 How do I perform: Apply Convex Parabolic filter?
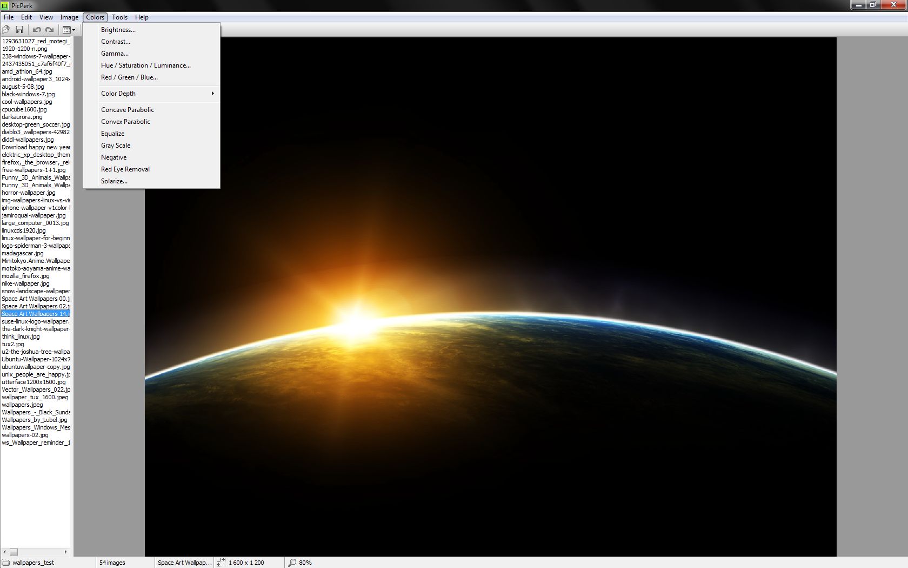pos(151,122)
